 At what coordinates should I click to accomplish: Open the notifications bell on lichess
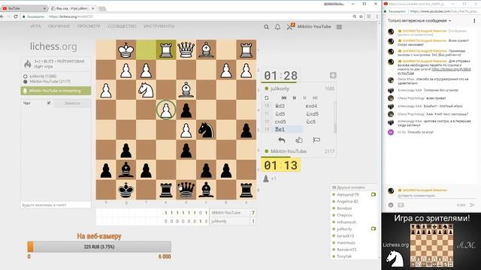tap(277, 27)
